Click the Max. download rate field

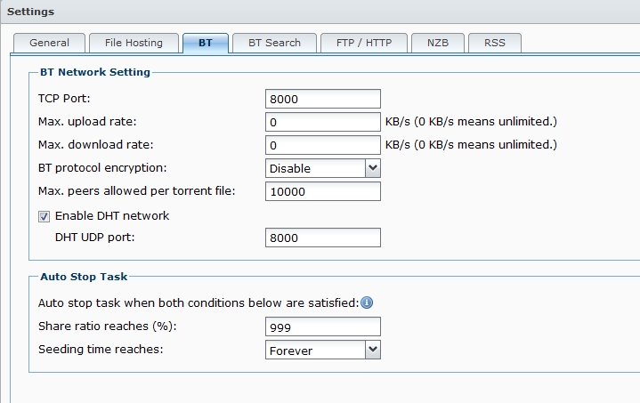tap(322, 145)
